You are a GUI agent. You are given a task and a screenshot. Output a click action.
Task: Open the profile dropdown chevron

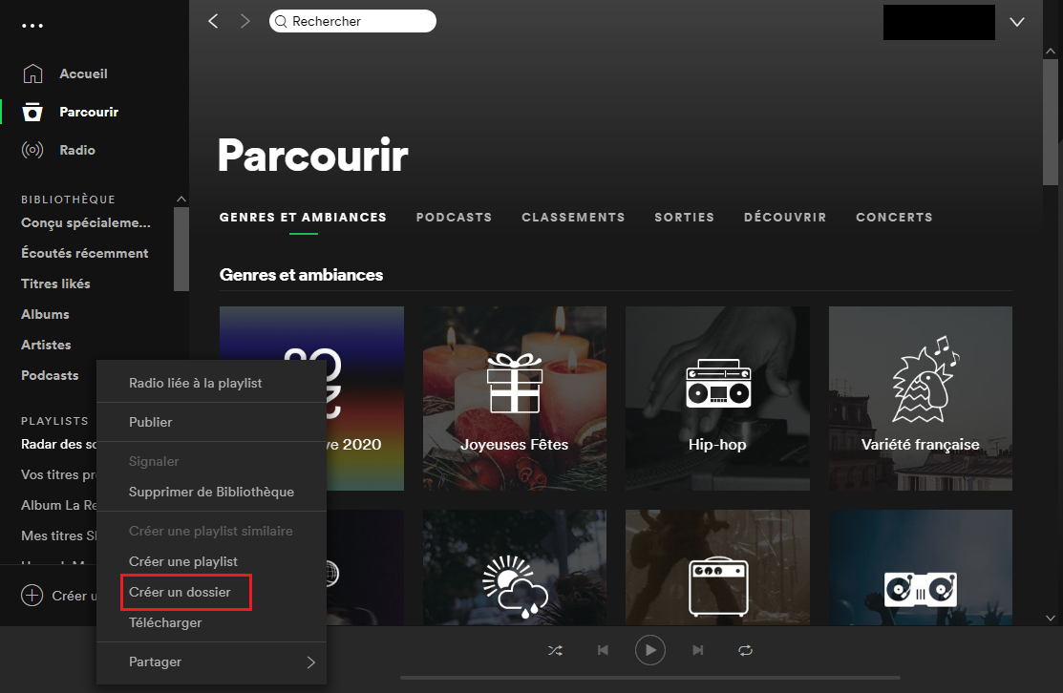[x=1016, y=21]
